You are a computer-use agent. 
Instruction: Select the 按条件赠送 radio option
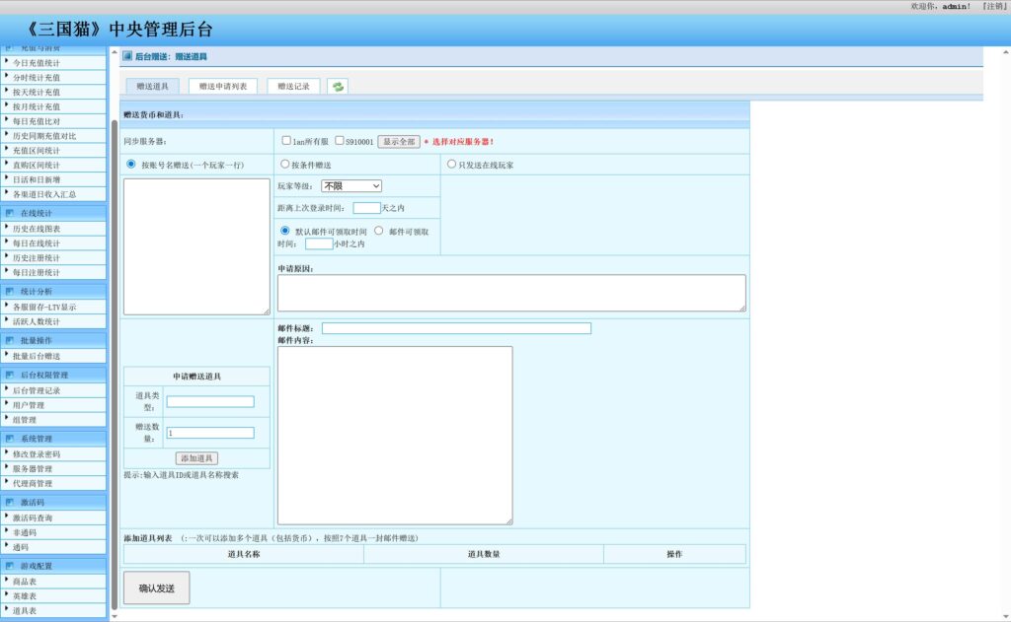pos(285,165)
